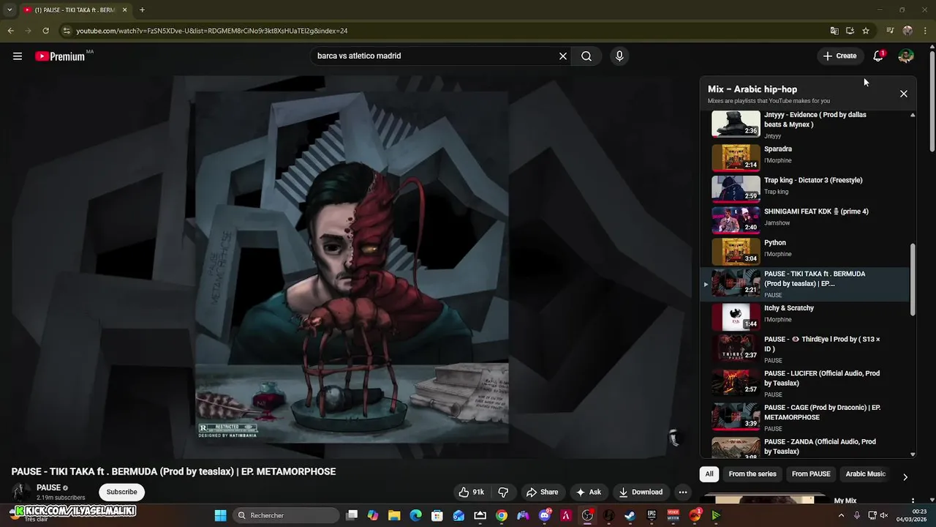The height and width of the screenshot is (527, 936).
Task: Play Jntyyy - Evidence from playlist
Action: [805, 124]
